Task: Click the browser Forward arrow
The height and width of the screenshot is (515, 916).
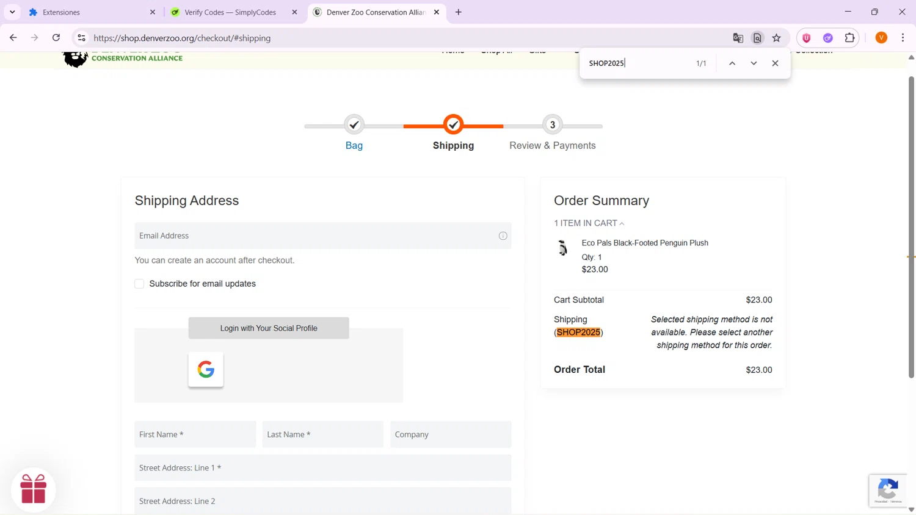Action: [x=35, y=38]
